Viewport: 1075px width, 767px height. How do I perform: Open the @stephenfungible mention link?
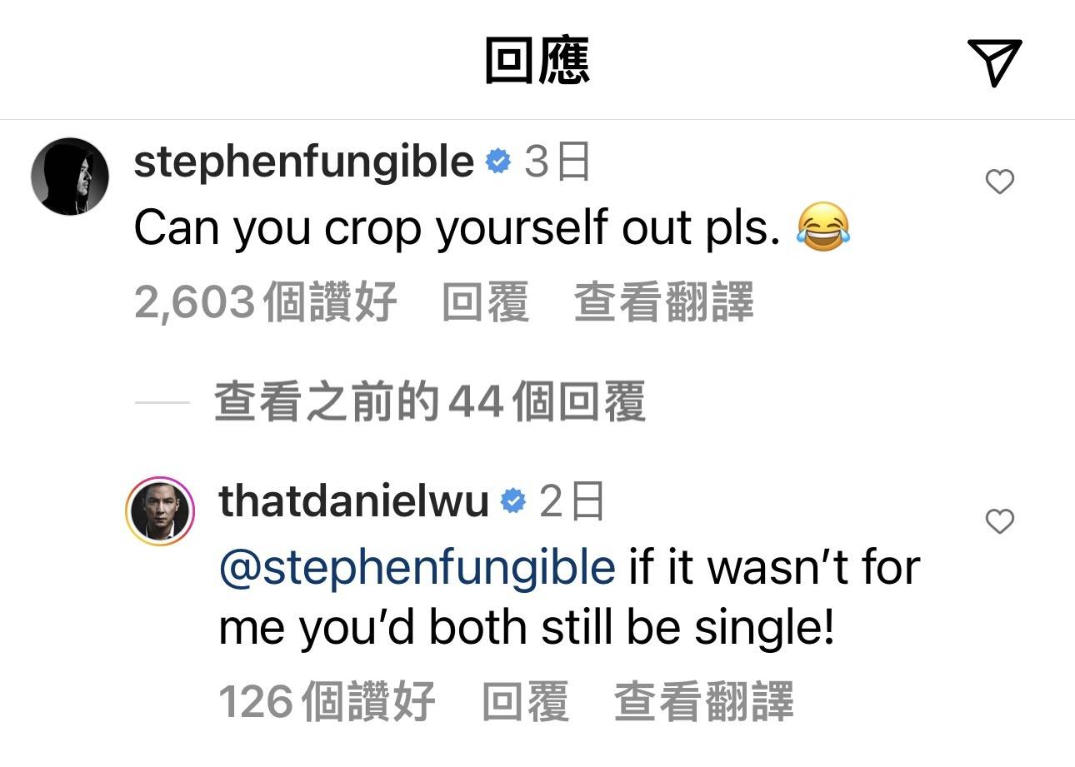tap(417, 568)
